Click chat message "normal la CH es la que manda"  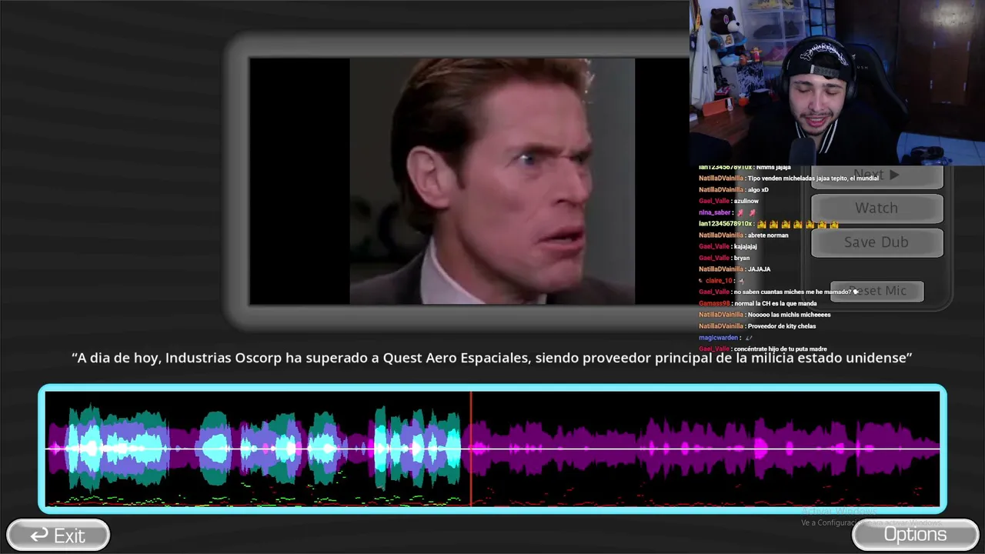coord(775,304)
